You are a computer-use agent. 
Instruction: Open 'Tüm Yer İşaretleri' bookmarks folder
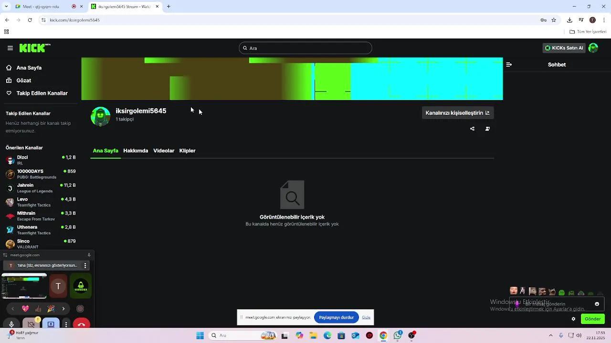[588, 32]
